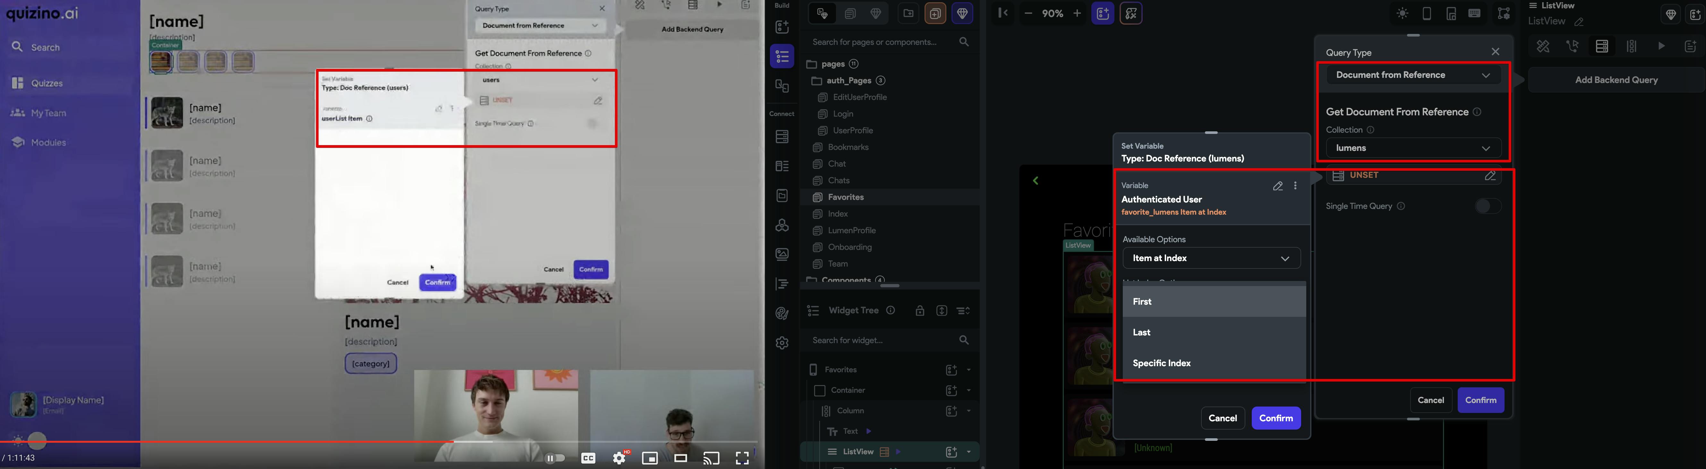1706x469 pixels.
Task: Click the search for widget field
Action: 890,340
